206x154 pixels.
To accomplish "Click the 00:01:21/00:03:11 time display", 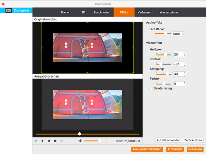I will (128, 141).
